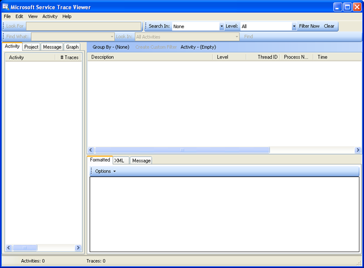
Task: Click the formatted detail text area
Action: 225,214
